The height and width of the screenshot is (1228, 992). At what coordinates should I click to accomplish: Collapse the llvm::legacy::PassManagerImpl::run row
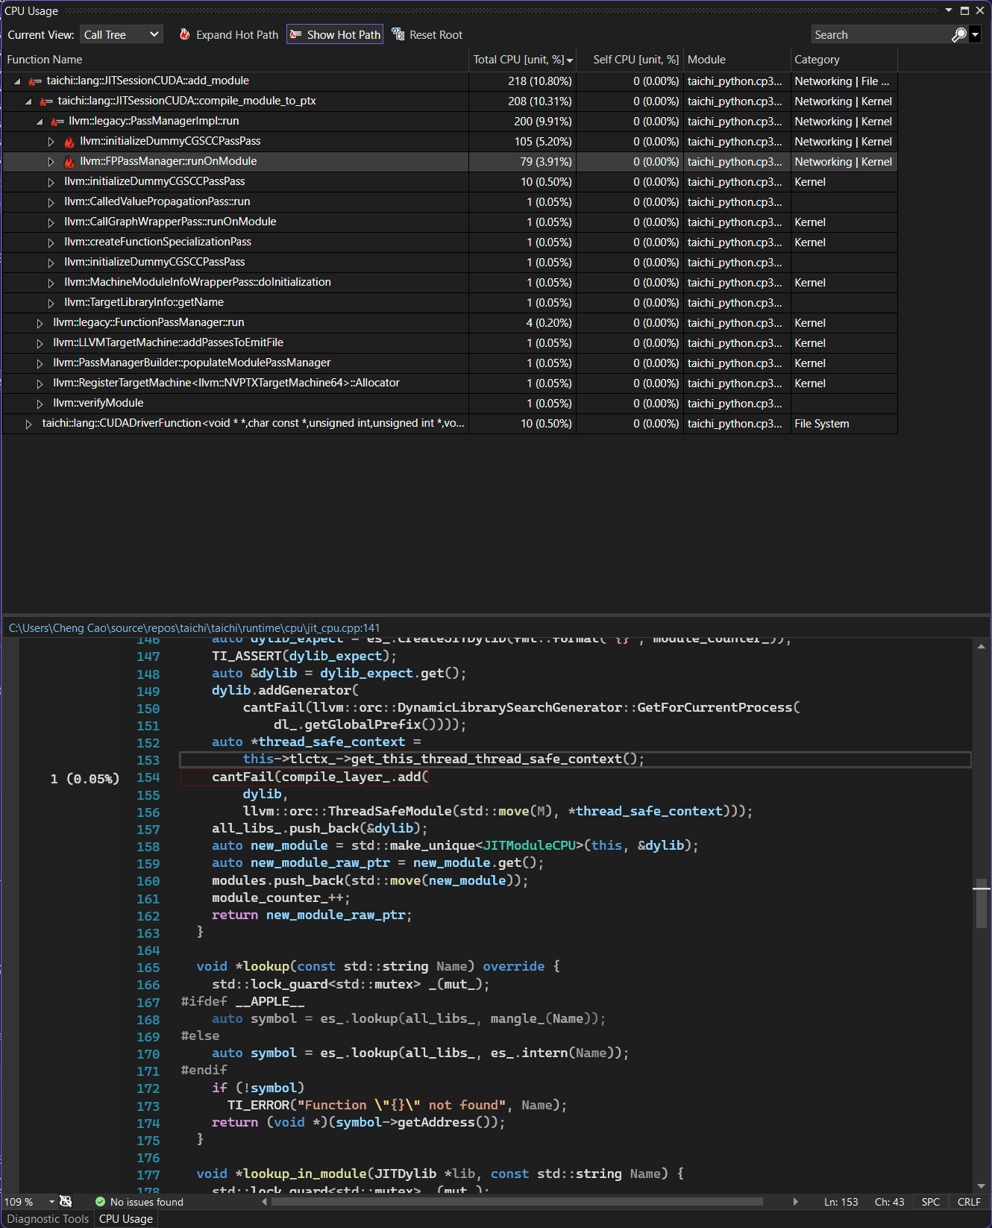[x=40, y=121]
